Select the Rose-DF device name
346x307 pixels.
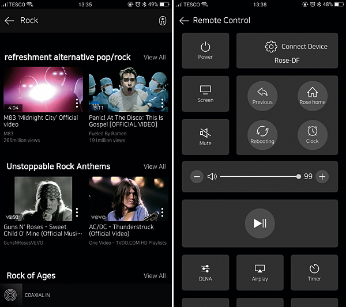coord(287,60)
